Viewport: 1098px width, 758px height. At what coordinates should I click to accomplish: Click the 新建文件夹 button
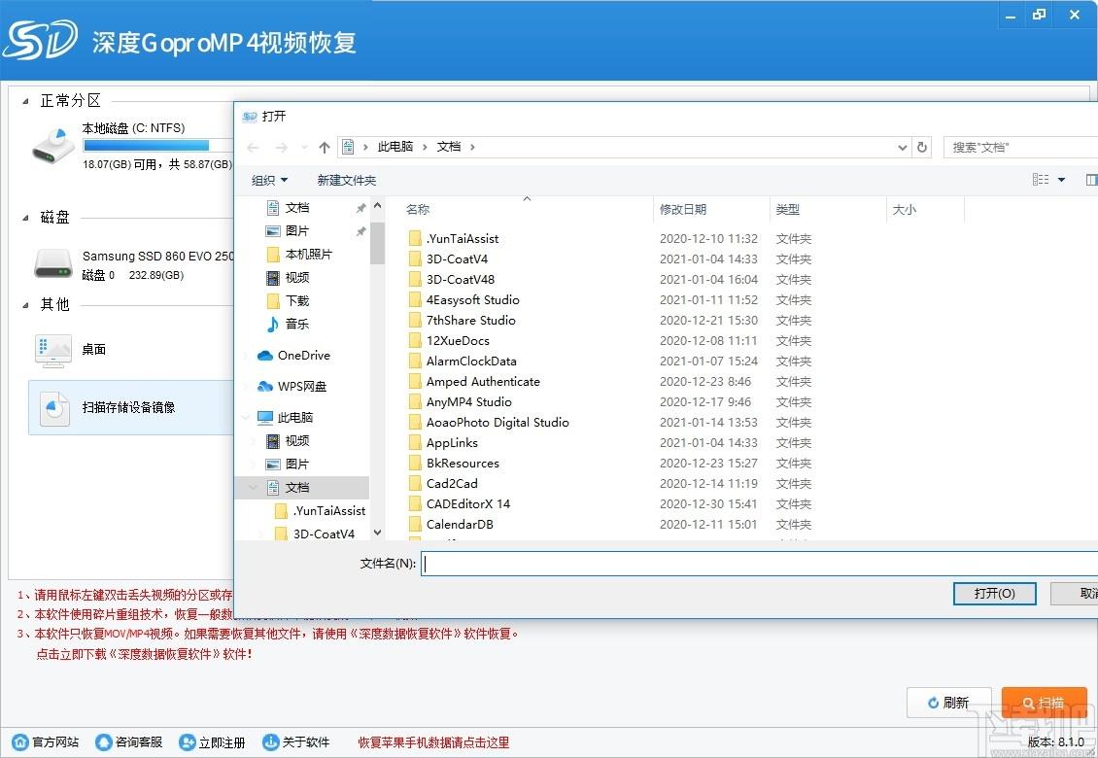pyautogui.click(x=347, y=180)
